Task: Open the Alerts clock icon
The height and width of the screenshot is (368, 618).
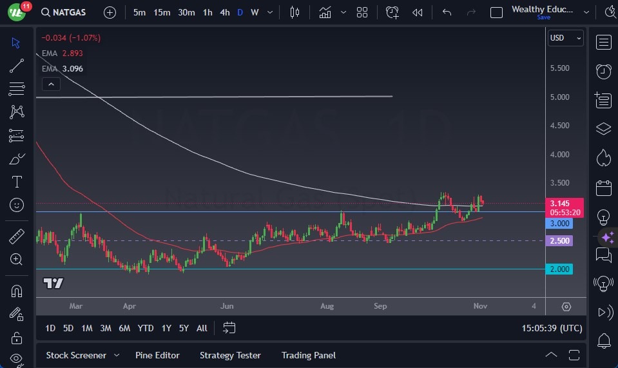Action: point(603,71)
